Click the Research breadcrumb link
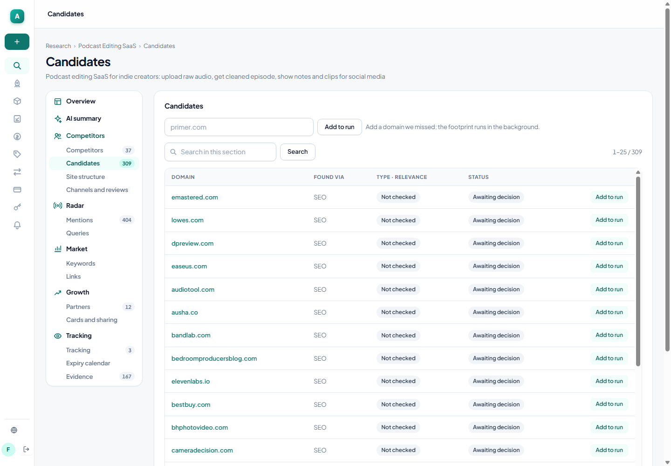671x466 pixels. 58,46
